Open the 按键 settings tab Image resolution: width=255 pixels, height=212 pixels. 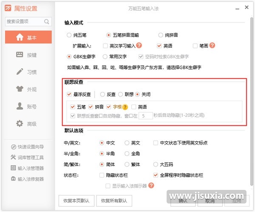[x=28, y=55]
